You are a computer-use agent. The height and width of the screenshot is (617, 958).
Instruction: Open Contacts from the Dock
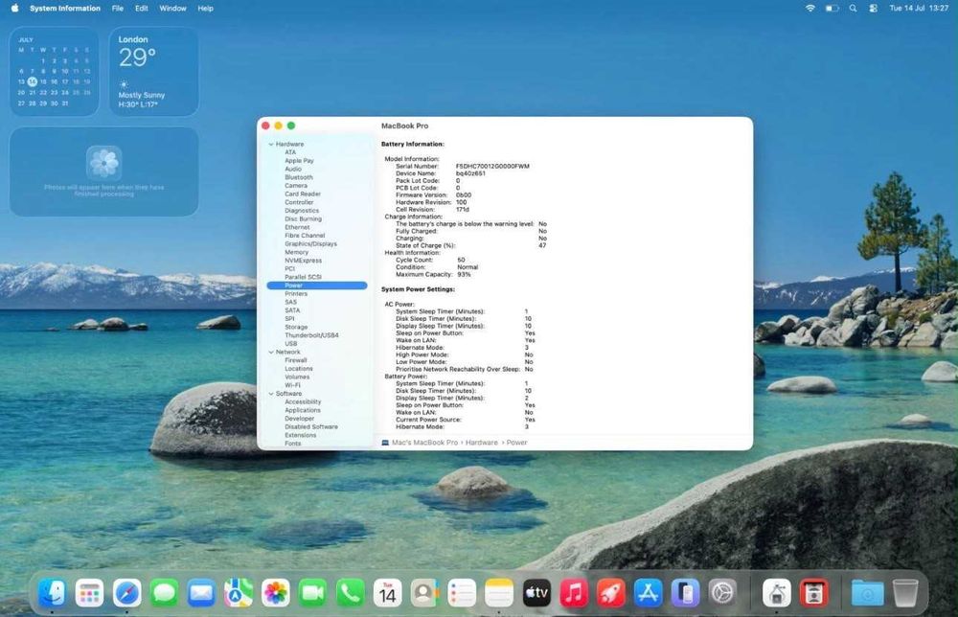click(424, 592)
